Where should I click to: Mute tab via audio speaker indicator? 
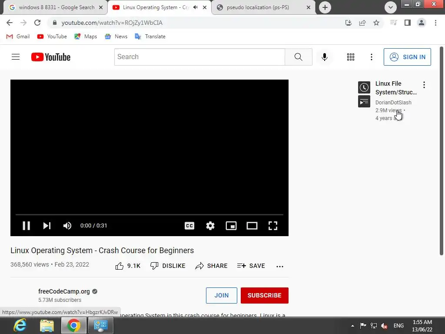[x=195, y=7]
